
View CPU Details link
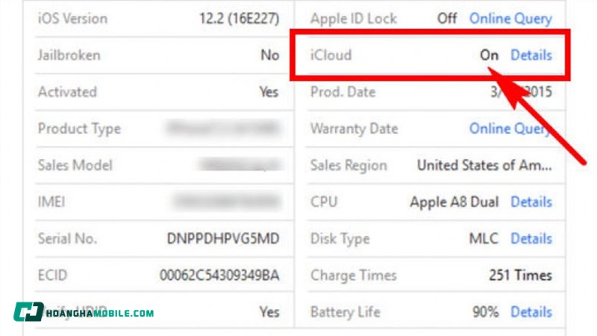coord(531,202)
